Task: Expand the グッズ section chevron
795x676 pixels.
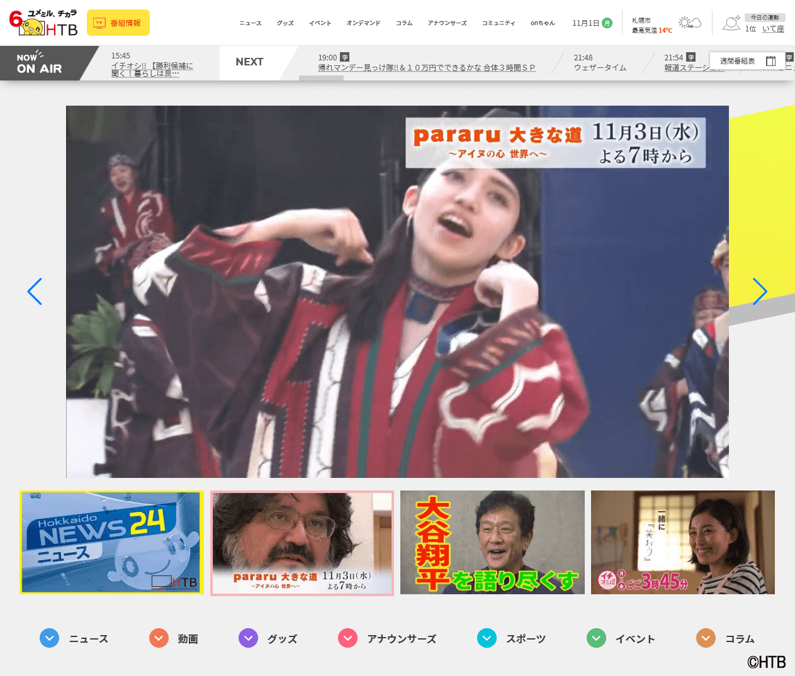Action: tap(248, 638)
